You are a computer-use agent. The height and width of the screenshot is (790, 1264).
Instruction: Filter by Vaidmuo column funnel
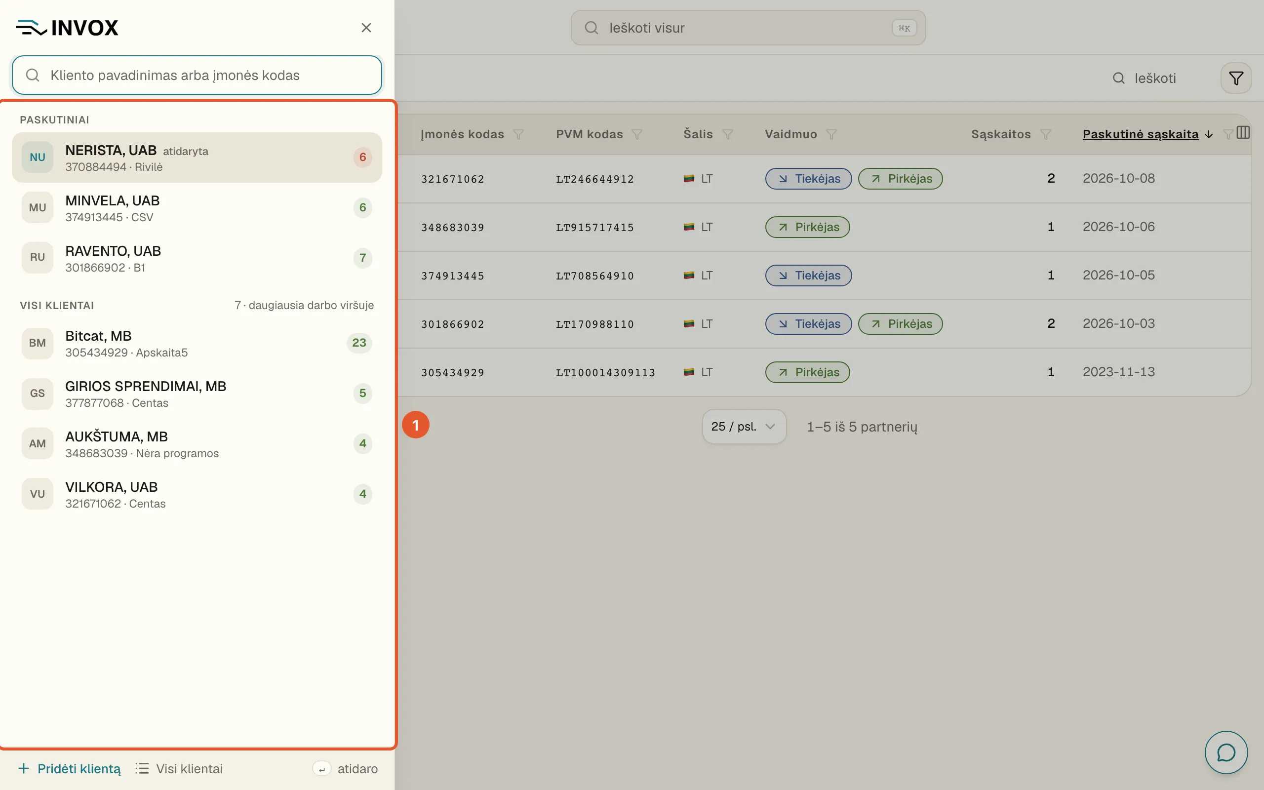(831, 134)
